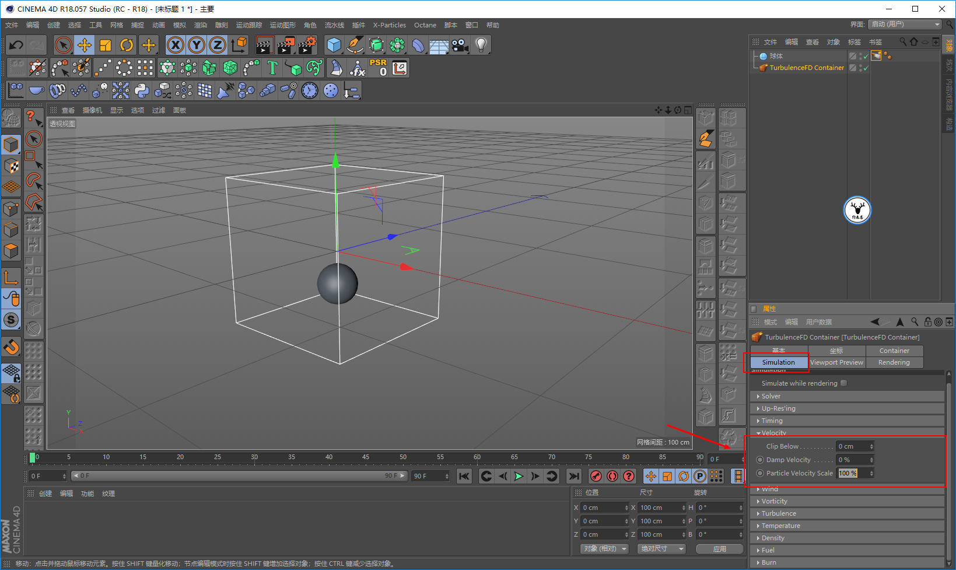Toggle the enable checkmark for 球体 object
Image resolution: width=956 pixels, height=570 pixels.
click(866, 57)
